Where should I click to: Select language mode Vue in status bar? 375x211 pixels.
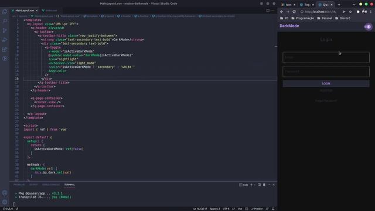point(240,209)
